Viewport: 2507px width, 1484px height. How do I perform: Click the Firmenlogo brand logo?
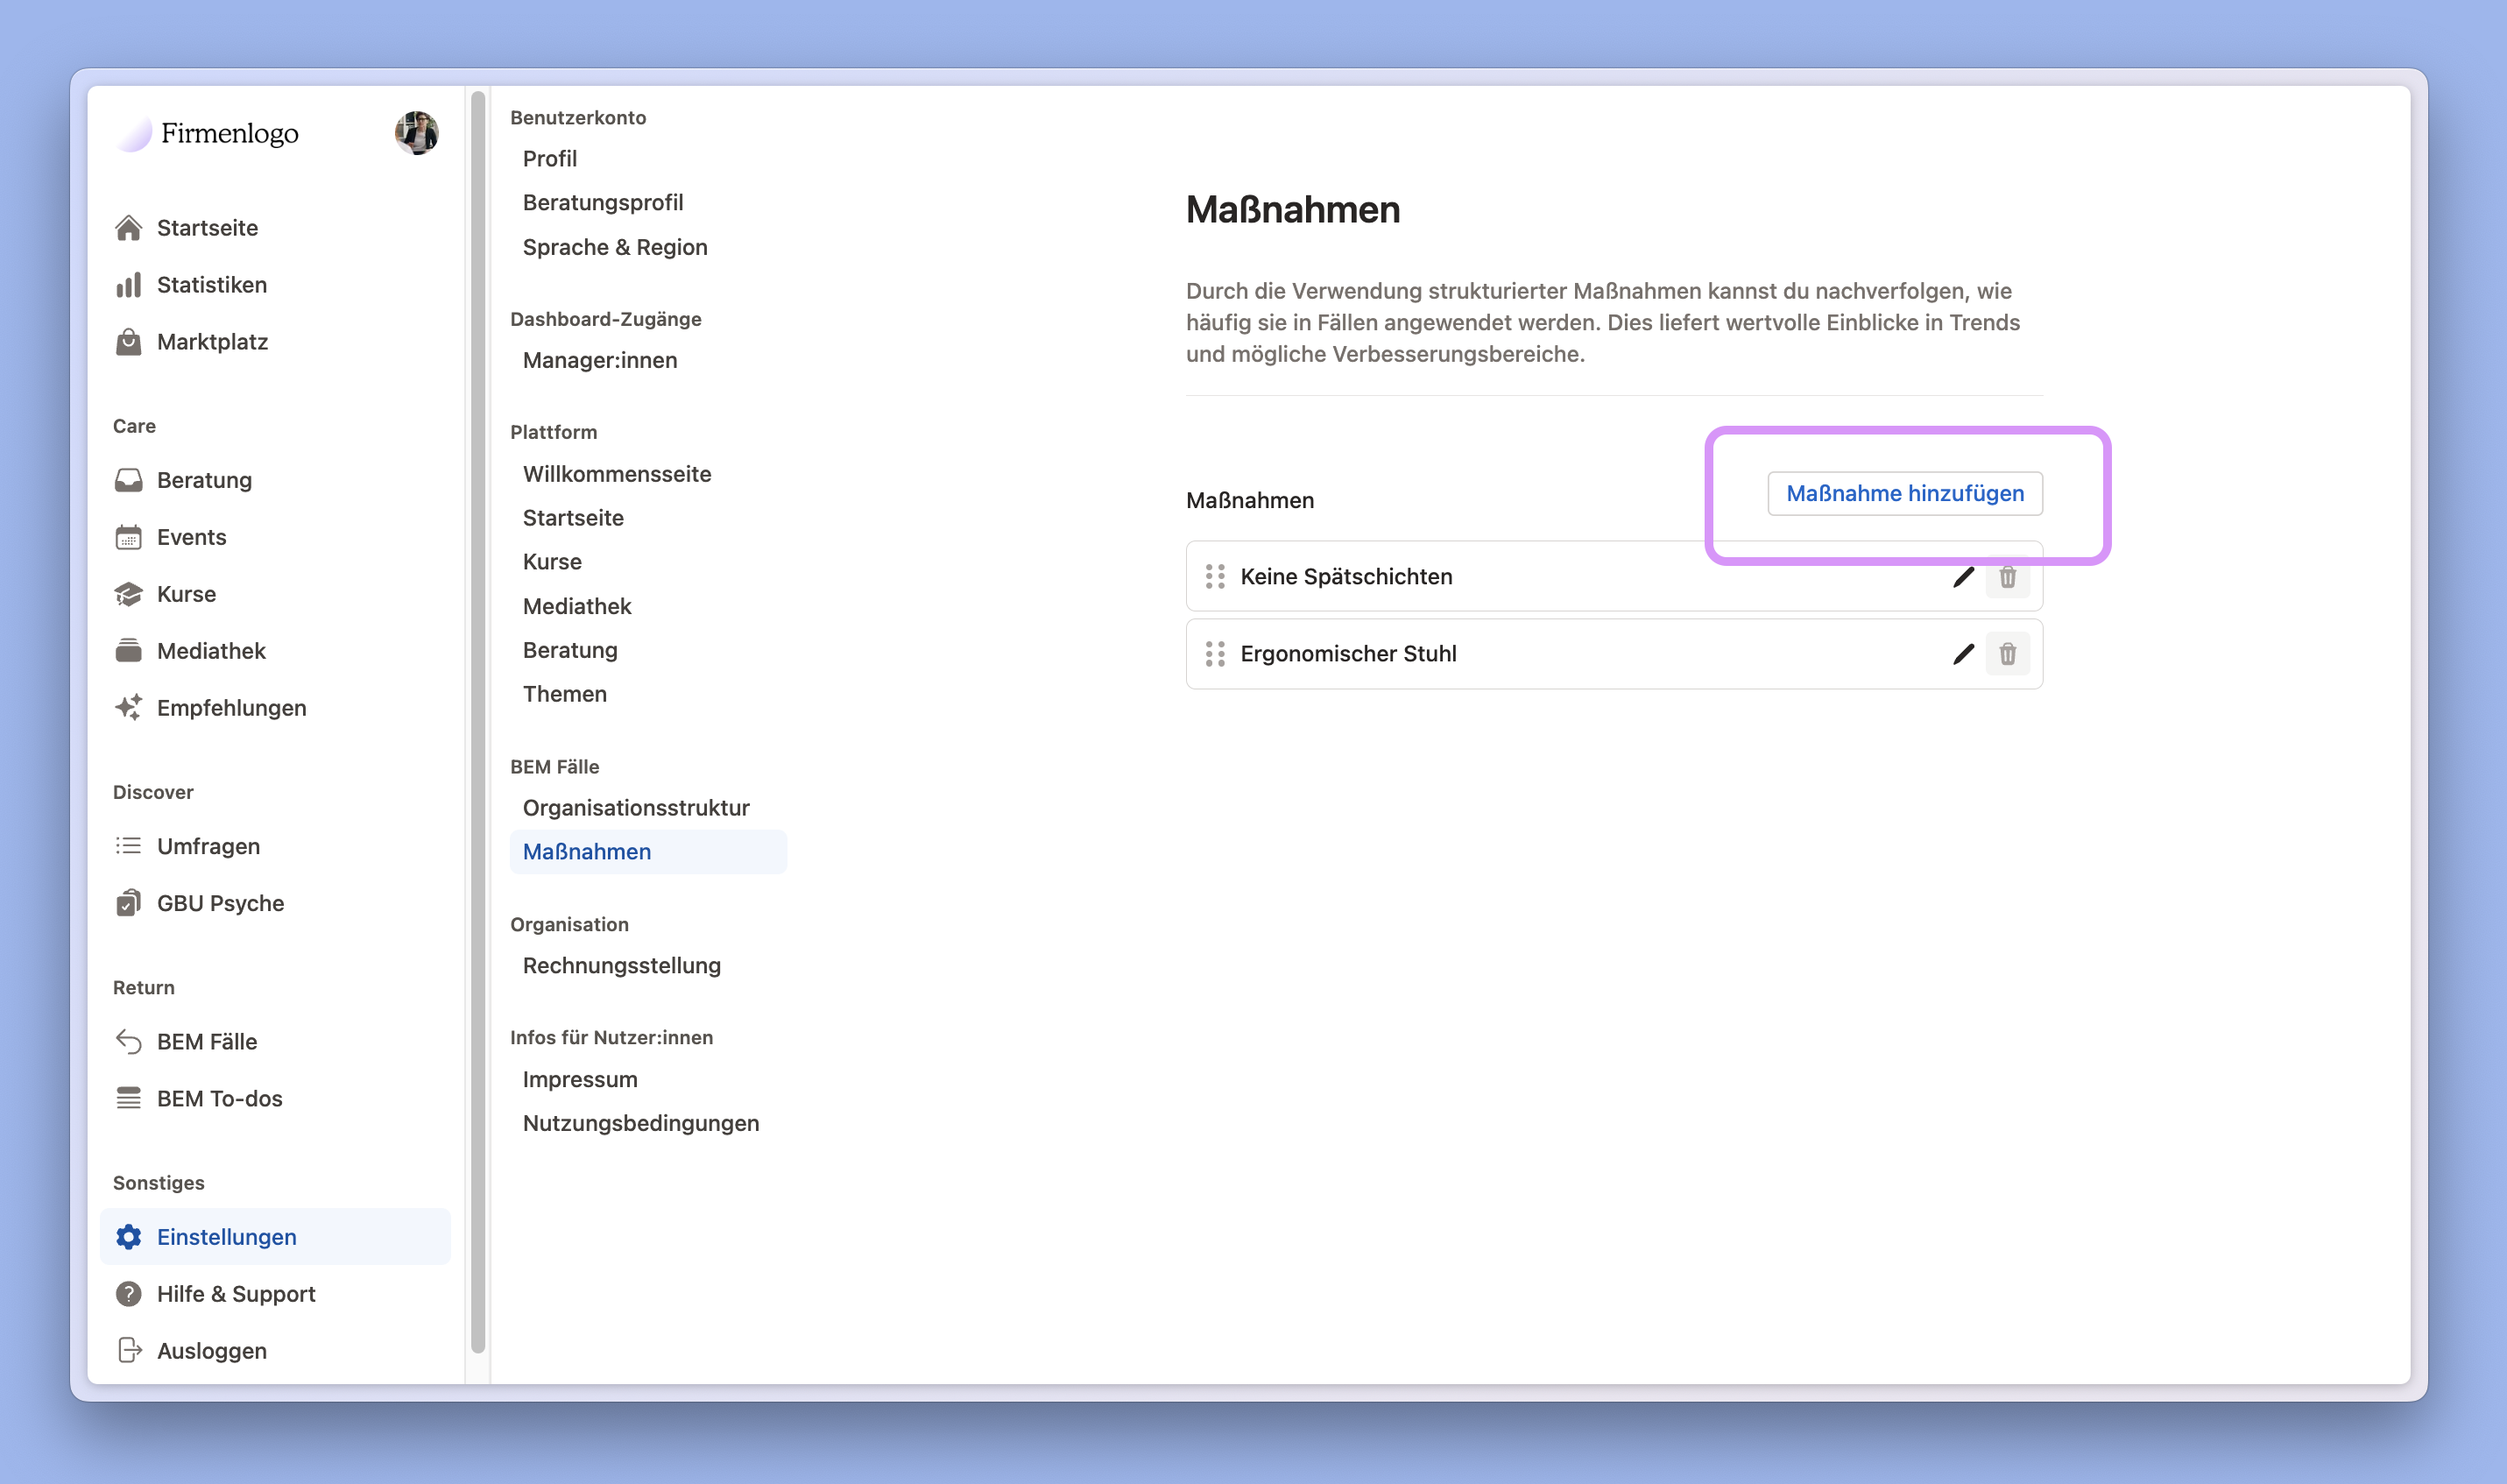208,133
